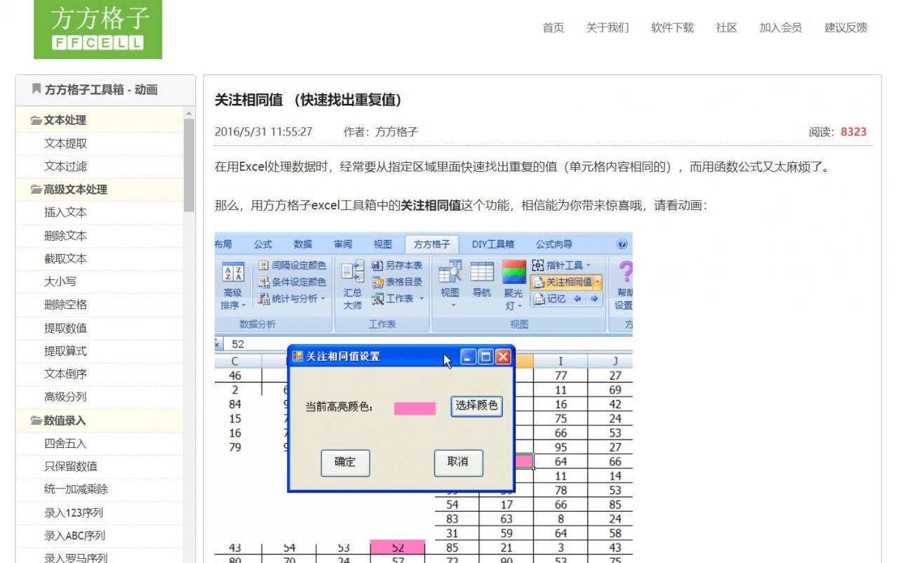Click the 选择颜色 button
The height and width of the screenshot is (563, 898).
pyautogui.click(x=476, y=406)
